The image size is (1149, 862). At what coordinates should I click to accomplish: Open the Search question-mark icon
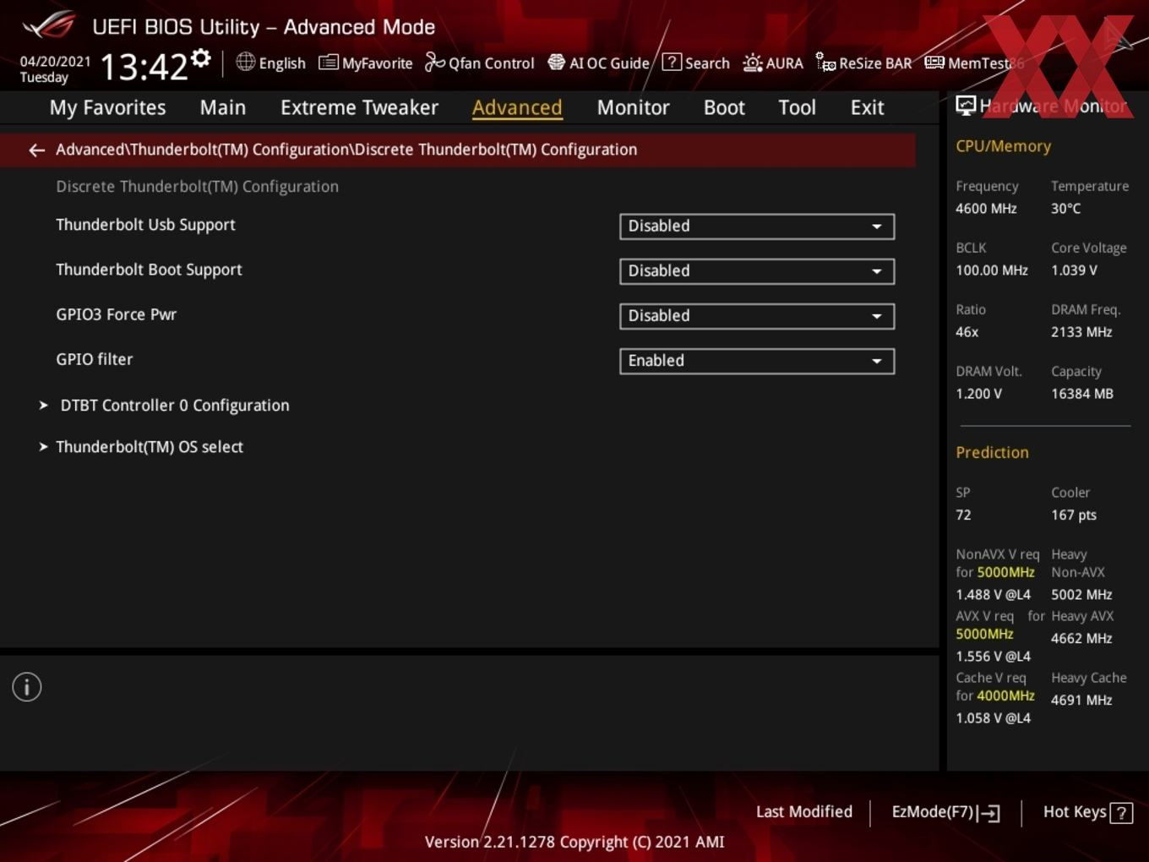672,62
